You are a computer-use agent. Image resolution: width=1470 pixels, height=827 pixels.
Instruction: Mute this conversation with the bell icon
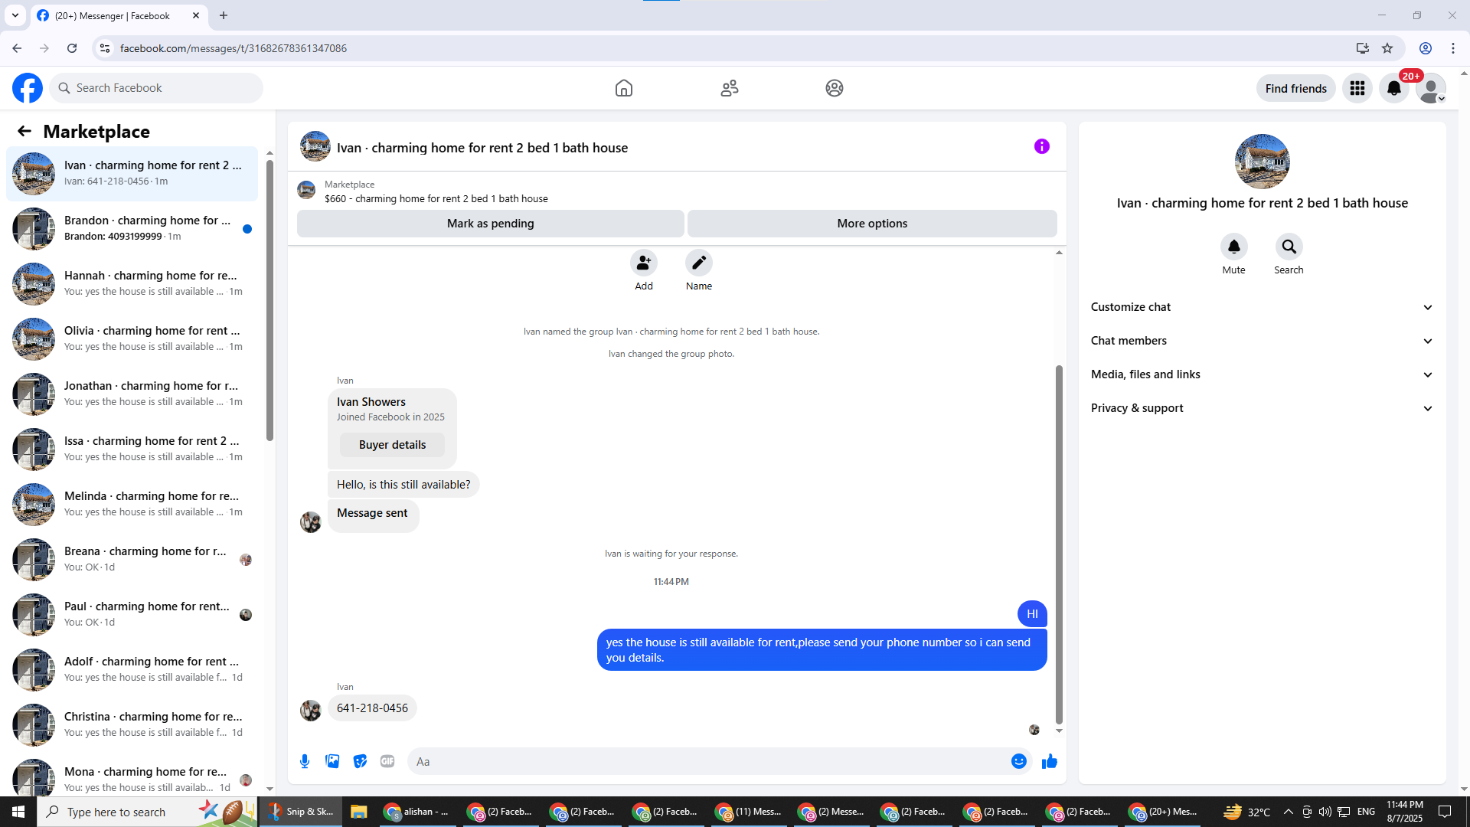click(x=1233, y=247)
